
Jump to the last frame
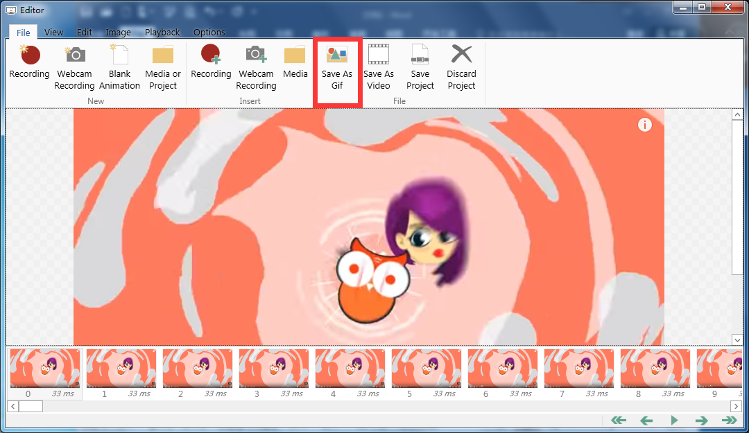tap(729, 421)
